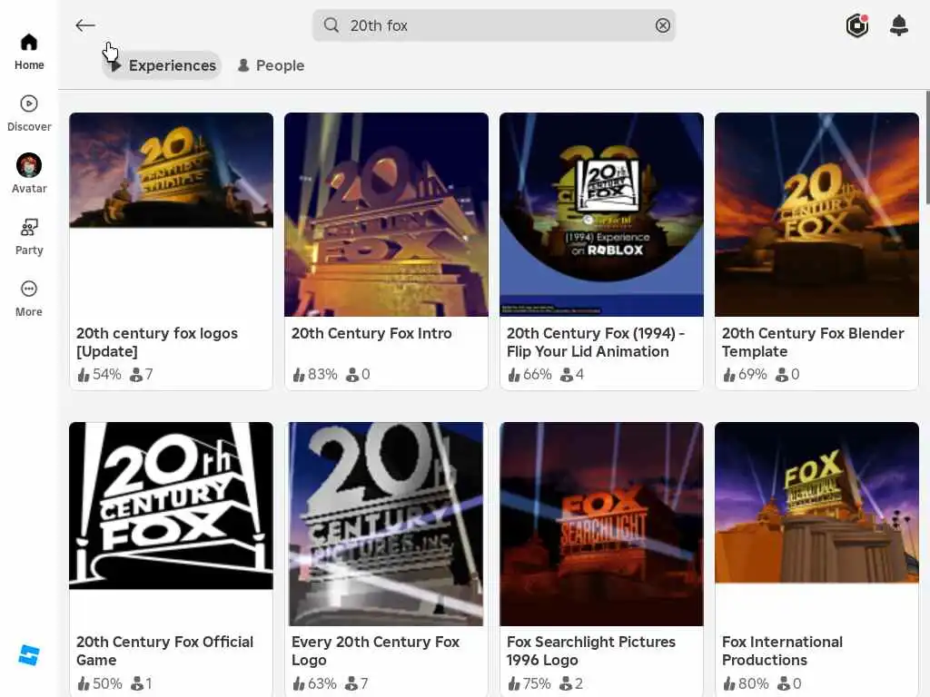Click the 63% like rating
Image resolution: width=930 pixels, height=697 pixels.
pos(314,683)
